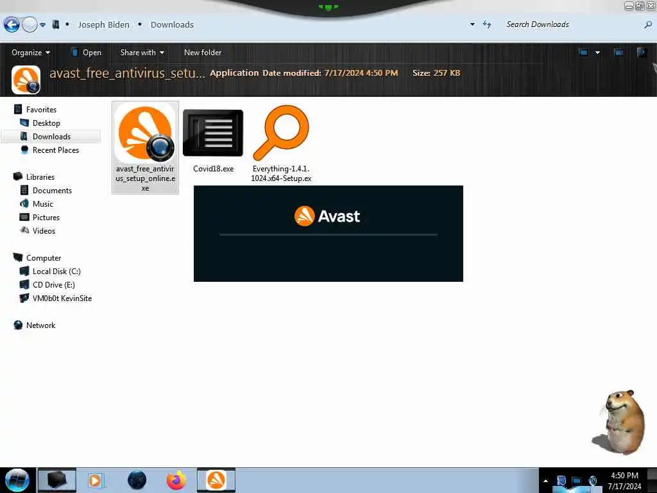
Task: Open the Windows Start orb
Action: tap(17, 480)
